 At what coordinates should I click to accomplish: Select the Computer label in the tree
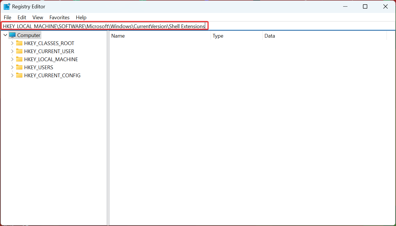29,35
